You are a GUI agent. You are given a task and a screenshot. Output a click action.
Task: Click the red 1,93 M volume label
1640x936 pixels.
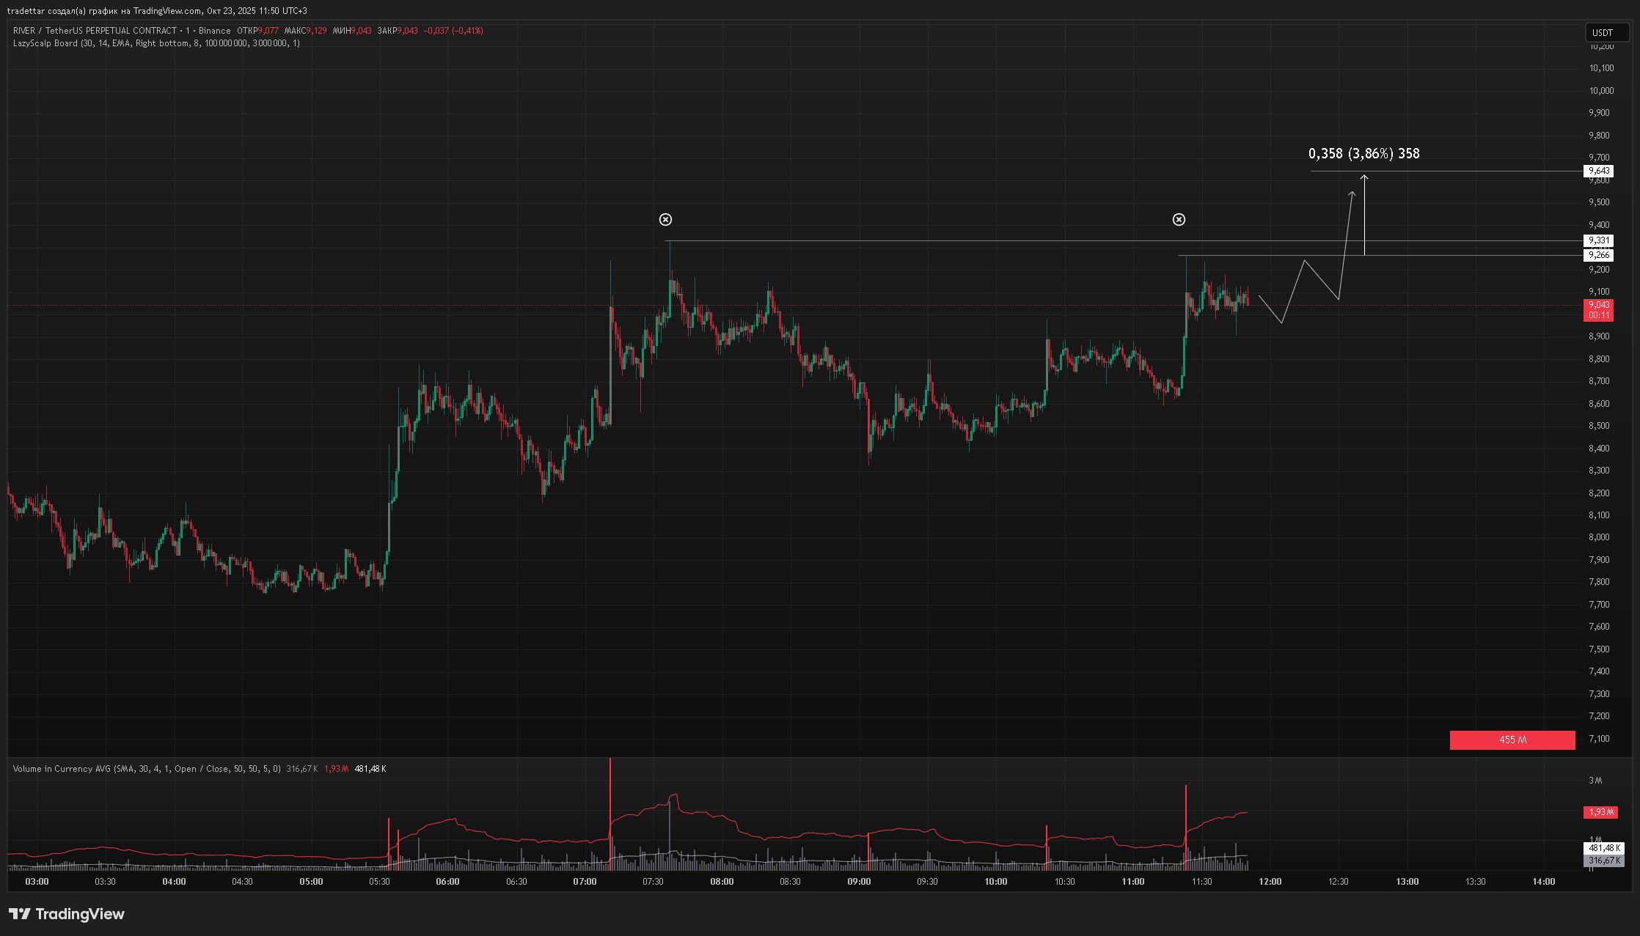(x=1600, y=812)
